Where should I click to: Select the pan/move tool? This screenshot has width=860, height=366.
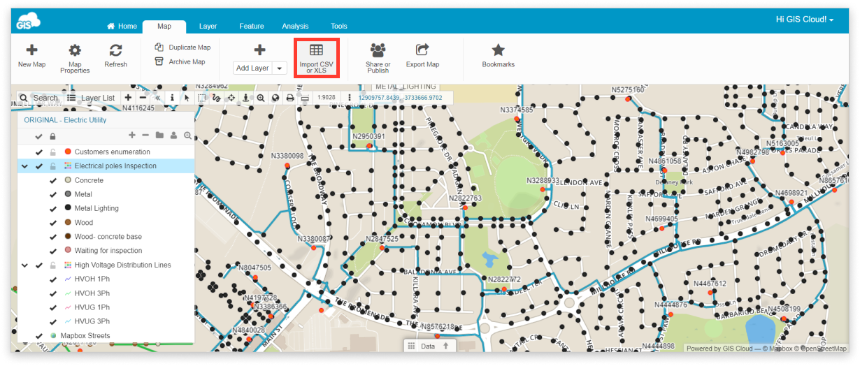tap(231, 98)
